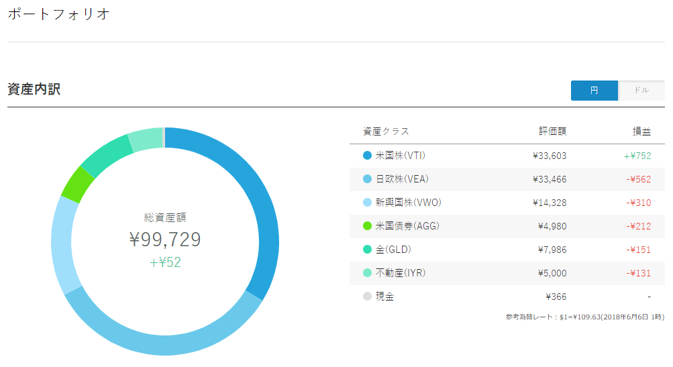Click the gray dot next to 現金
673x367 pixels.
[367, 296]
